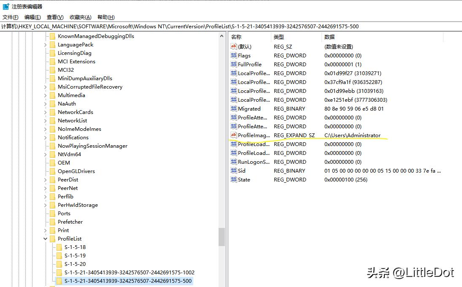Select the S-1-5-18 registry key
This screenshot has width=462, height=287.
pyautogui.click(x=75, y=247)
